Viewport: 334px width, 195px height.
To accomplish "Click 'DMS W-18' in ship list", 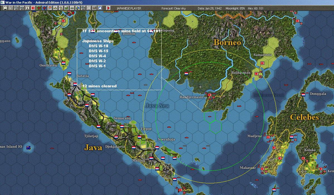I will (x=98, y=46).
